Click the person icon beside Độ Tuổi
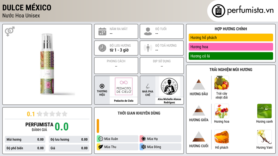This screenshot has height=156, width=278. tap(148, 31)
